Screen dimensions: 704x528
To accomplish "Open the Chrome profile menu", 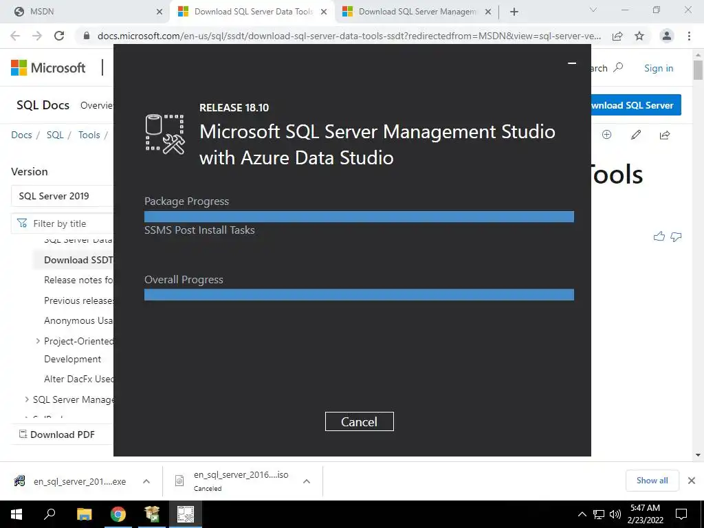I will click(x=667, y=36).
